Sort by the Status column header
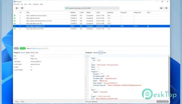 click(x=89, y=12)
